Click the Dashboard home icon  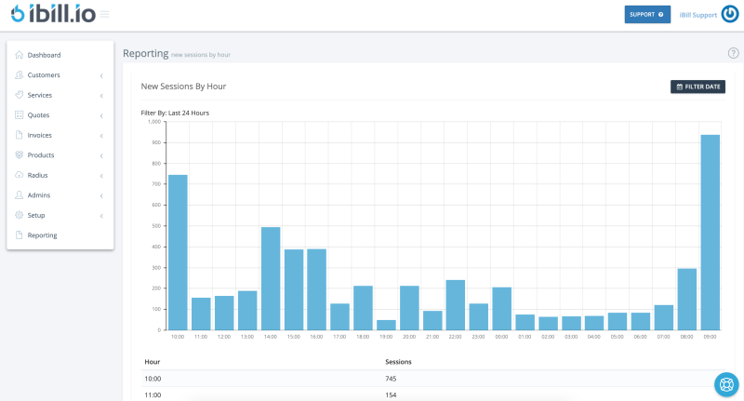tap(19, 55)
